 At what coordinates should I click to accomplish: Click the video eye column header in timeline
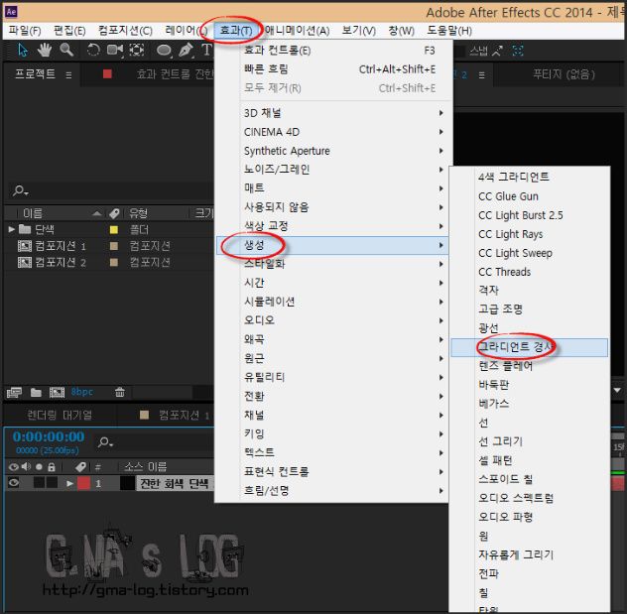(14, 466)
